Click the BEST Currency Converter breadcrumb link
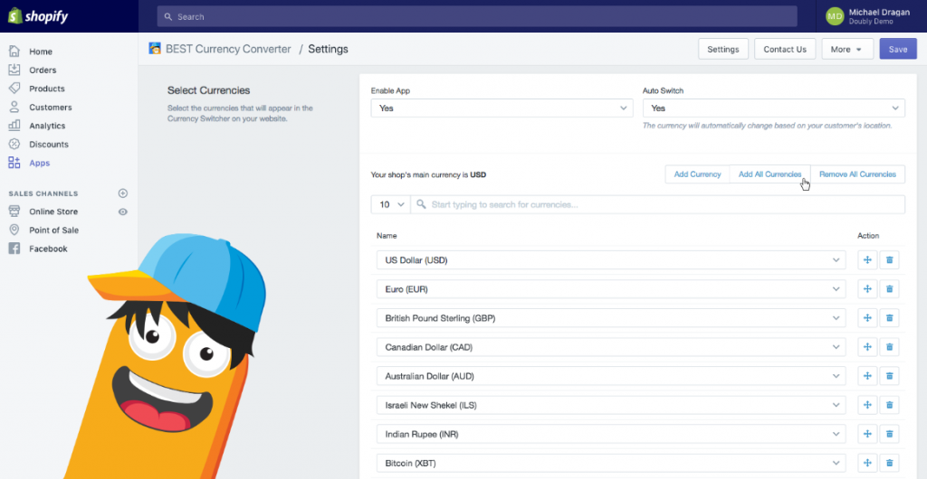This screenshot has width=927, height=479. (x=228, y=49)
